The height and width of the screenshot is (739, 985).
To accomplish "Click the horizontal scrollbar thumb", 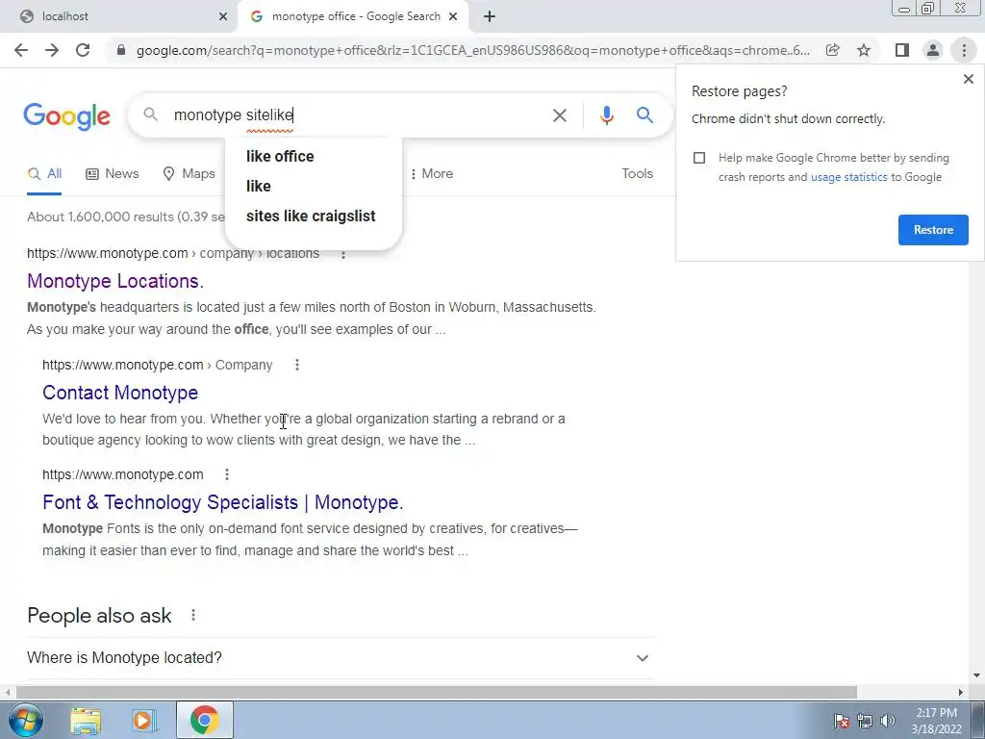I will click(x=436, y=693).
